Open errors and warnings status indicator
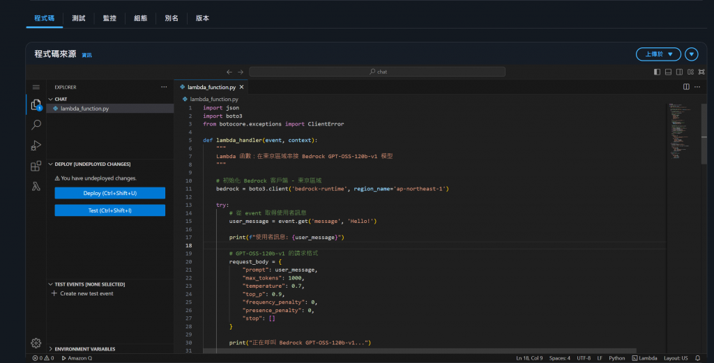Image resolution: width=714 pixels, height=363 pixels. 43,358
